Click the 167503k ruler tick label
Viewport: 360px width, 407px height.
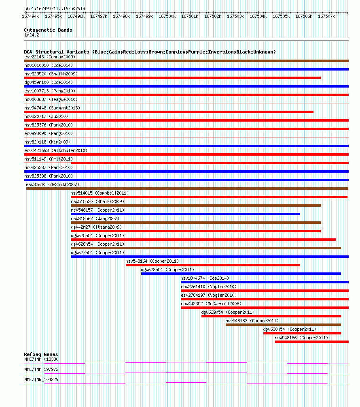pos(235,16)
